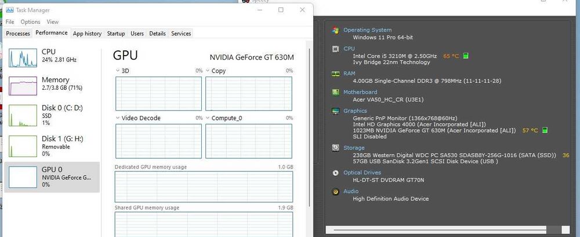This screenshot has height=237, width=580.
Task: Switch to the Processes tab
Action: [x=18, y=33]
